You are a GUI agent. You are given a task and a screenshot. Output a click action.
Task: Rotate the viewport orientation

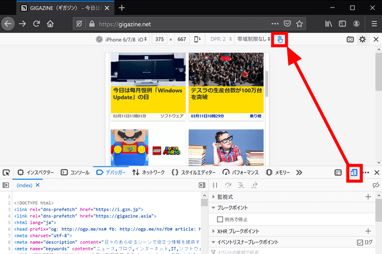coord(197,39)
